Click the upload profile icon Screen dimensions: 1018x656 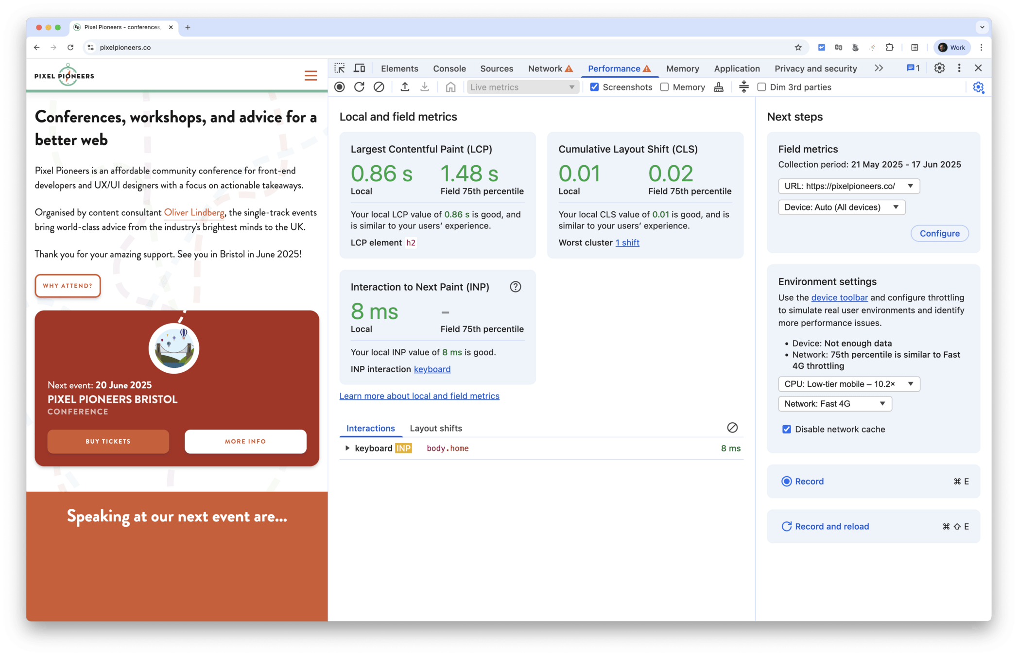click(405, 87)
